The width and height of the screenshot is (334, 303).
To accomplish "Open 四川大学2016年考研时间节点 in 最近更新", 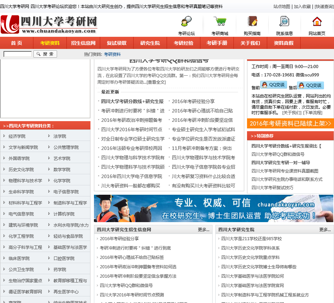I will 132,129.
